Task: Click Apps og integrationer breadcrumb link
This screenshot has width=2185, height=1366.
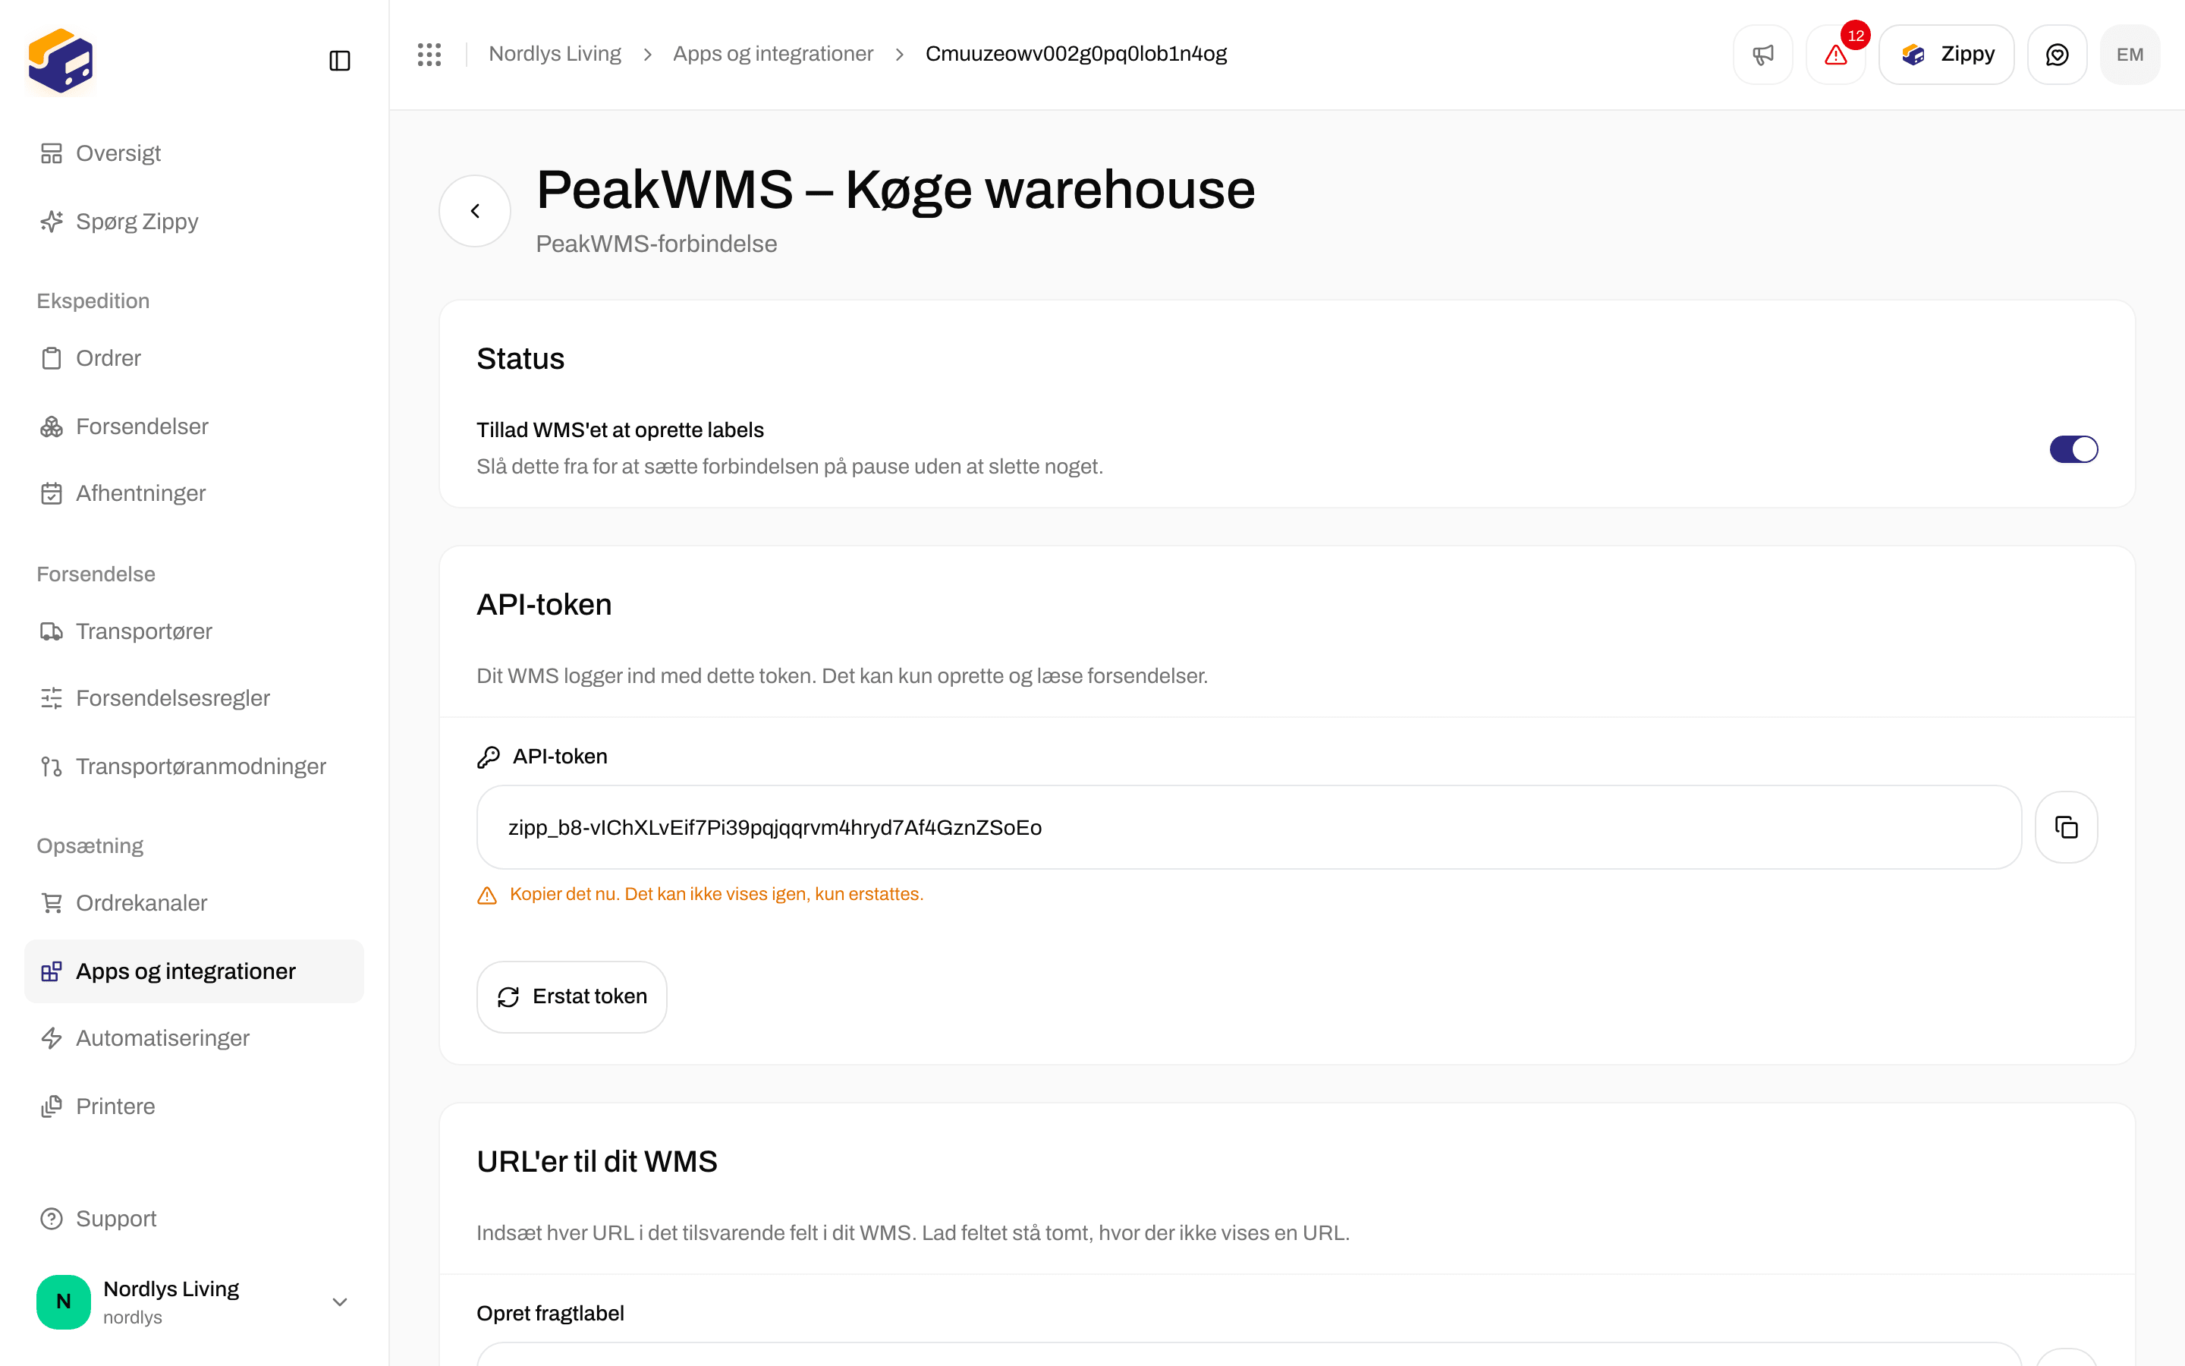Action: coord(773,54)
